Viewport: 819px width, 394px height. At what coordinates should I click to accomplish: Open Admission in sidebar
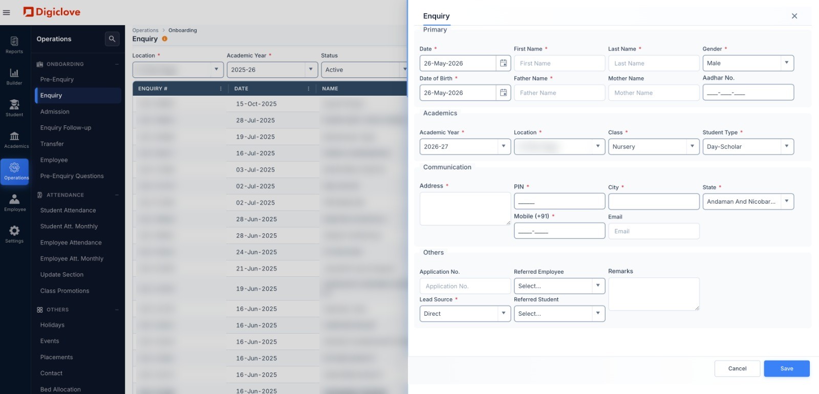[x=55, y=112]
